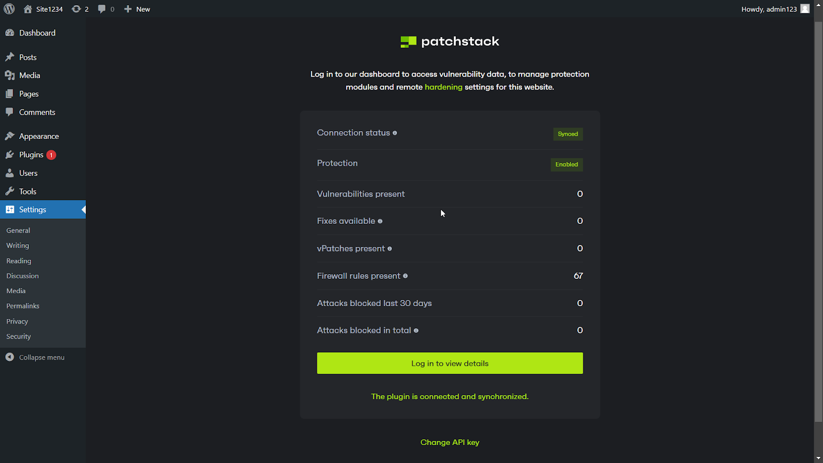Click the info icon beside Fixes available

[x=380, y=221]
